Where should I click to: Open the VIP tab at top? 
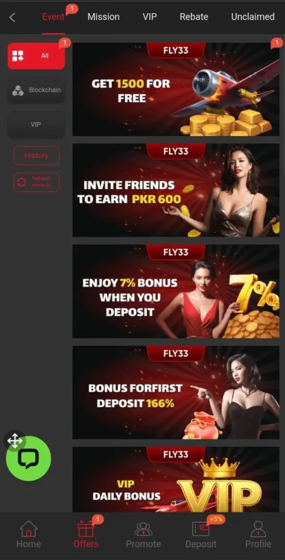point(150,17)
